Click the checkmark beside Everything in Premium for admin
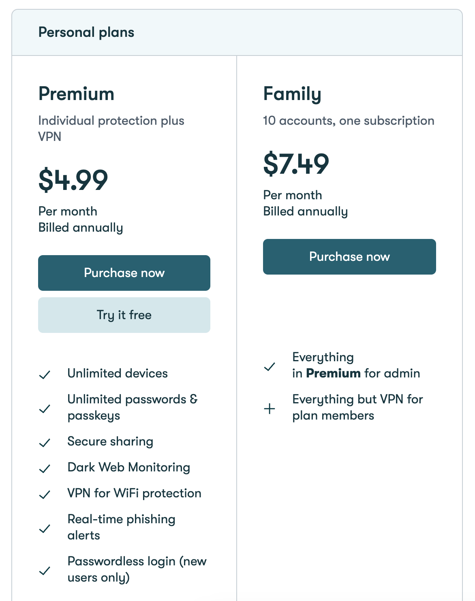475x601 pixels. [270, 367]
